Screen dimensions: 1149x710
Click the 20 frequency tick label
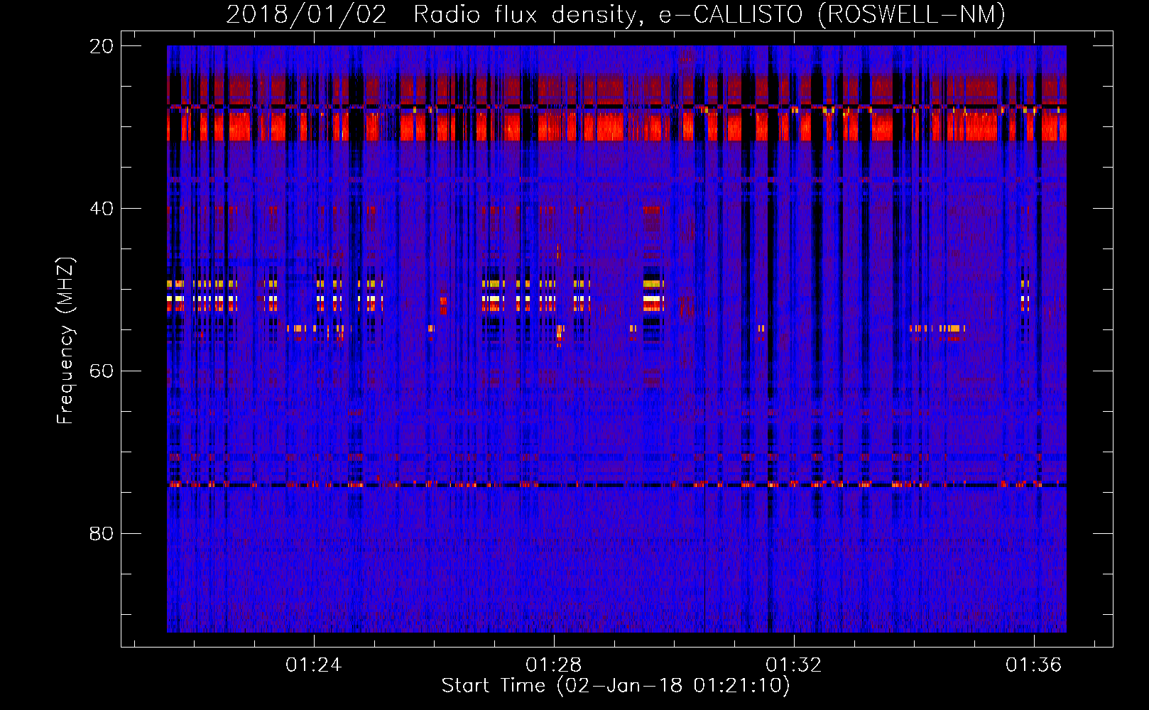102,47
